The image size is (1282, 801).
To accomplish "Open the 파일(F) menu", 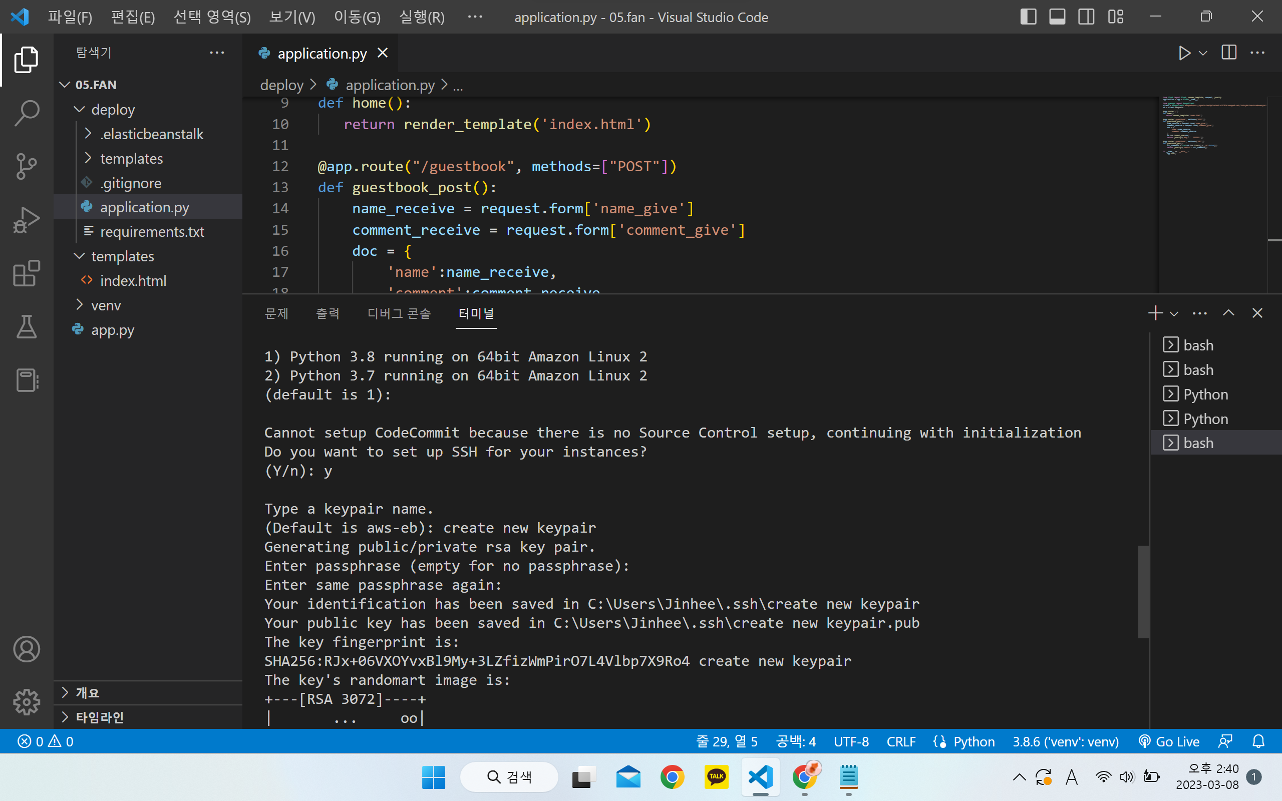I will click(x=70, y=17).
